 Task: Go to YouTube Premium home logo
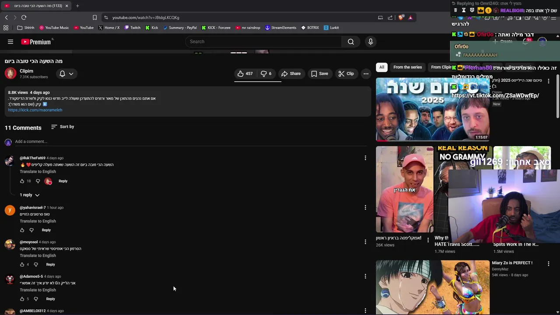pos(37,42)
